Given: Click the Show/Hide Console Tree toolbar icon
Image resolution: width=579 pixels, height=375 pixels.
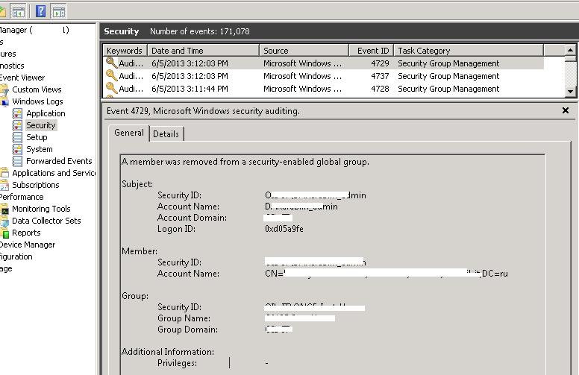Looking at the screenshot, I should tap(19, 10).
